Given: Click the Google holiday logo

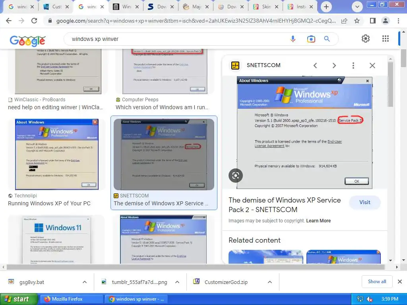Looking at the screenshot, I should click(28, 41).
